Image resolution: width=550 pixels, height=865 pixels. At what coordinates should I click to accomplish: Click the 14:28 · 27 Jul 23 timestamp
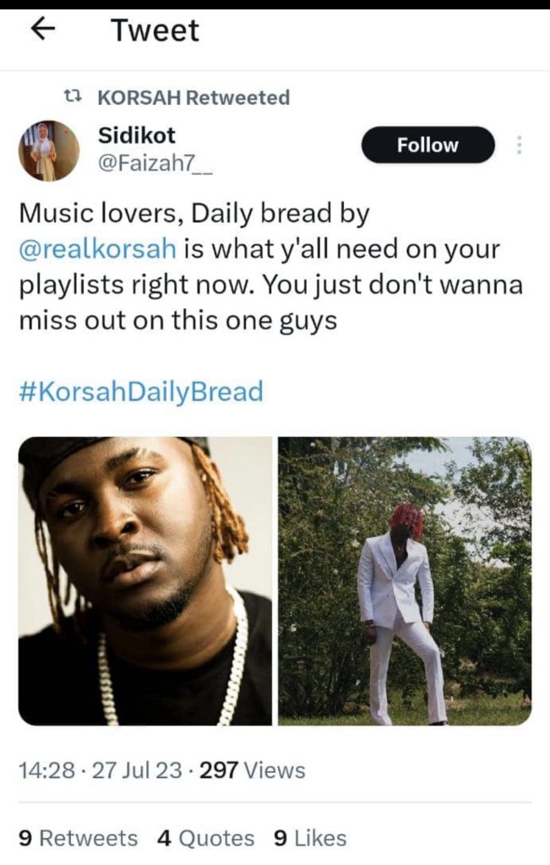tap(101, 770)
